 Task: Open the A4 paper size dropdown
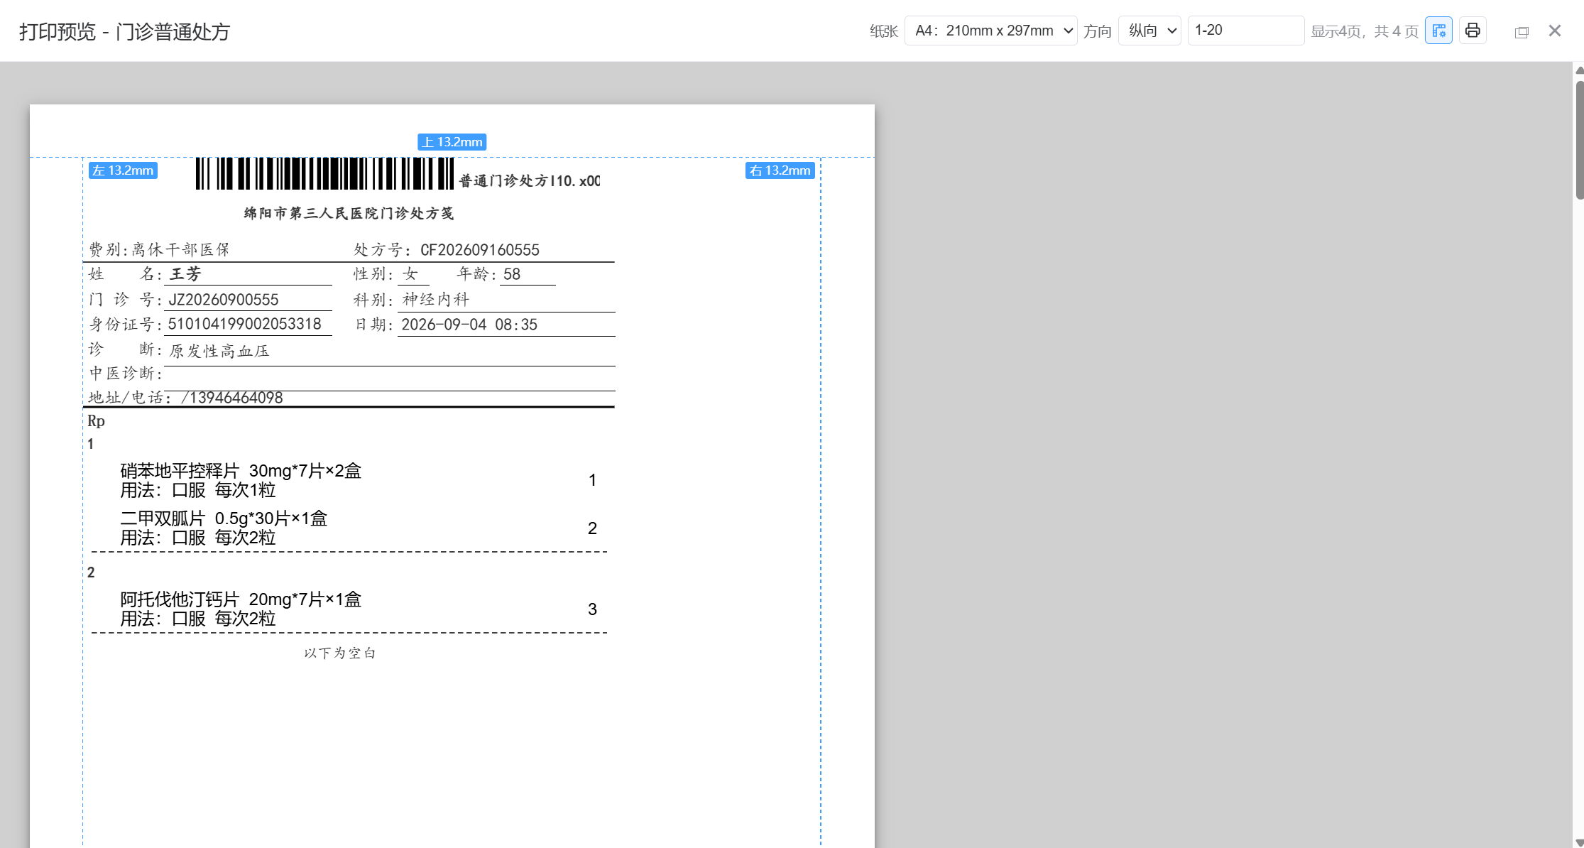tap(990, 31)
